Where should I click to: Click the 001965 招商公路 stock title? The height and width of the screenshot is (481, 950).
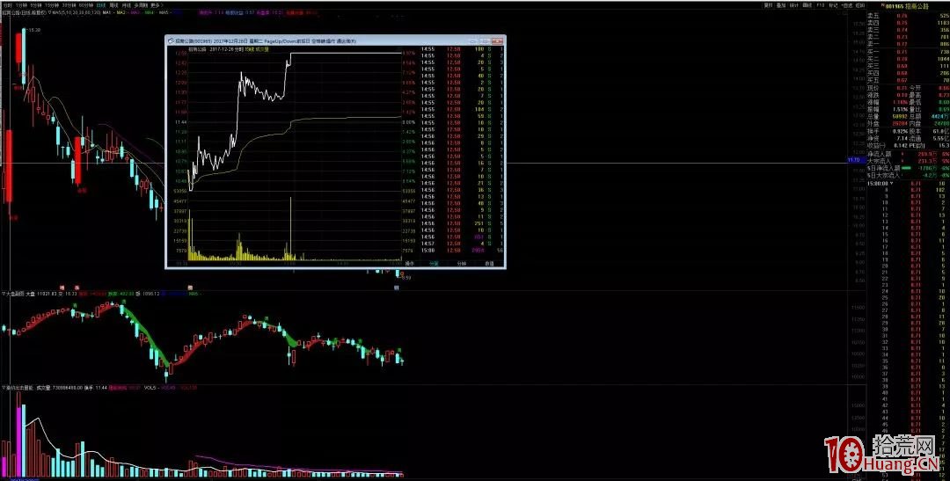point(906,6)
